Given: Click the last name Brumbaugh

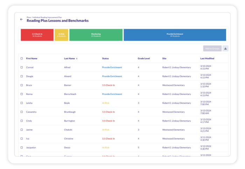Looking at the screenshot, I should tap(70, 112).
